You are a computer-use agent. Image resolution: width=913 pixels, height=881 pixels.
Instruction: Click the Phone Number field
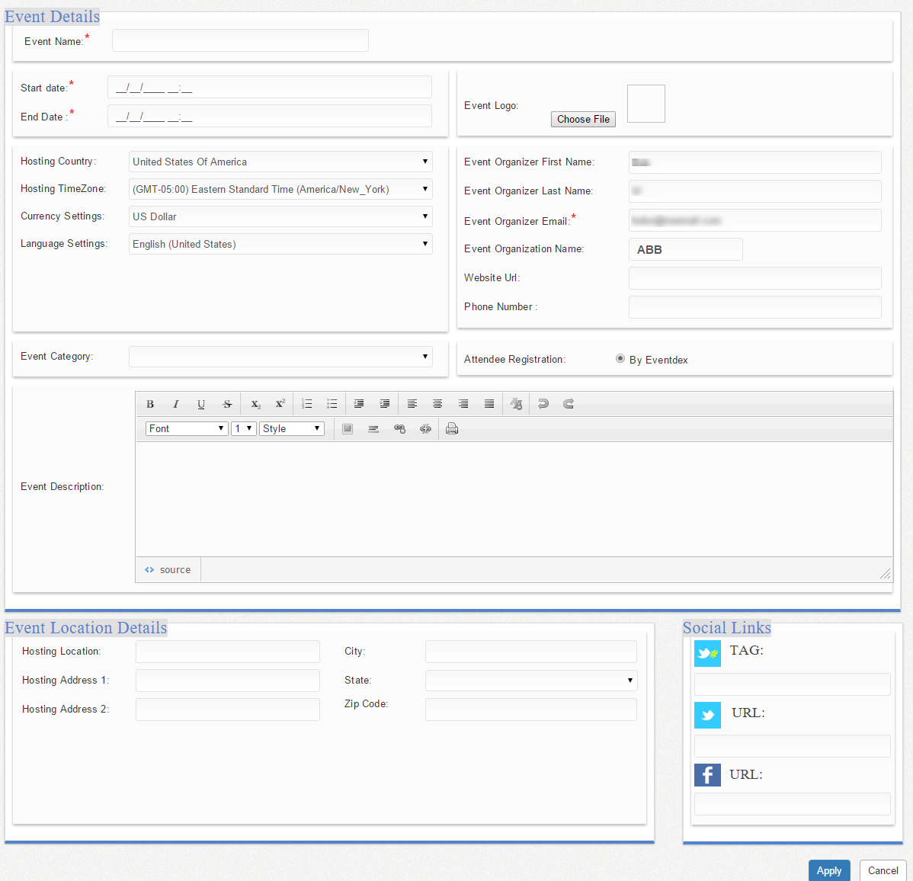click(754, 307)
